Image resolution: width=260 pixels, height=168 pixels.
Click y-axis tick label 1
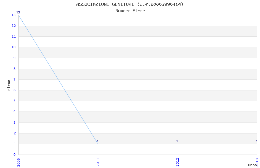(15, 144)
